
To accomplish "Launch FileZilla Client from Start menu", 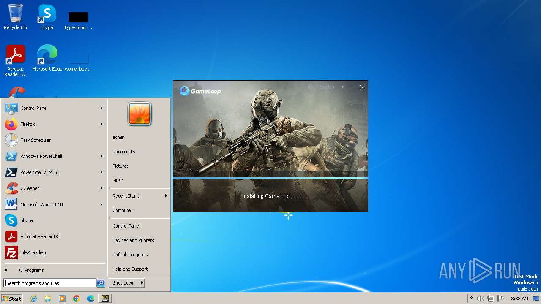I will click(54, 252).
